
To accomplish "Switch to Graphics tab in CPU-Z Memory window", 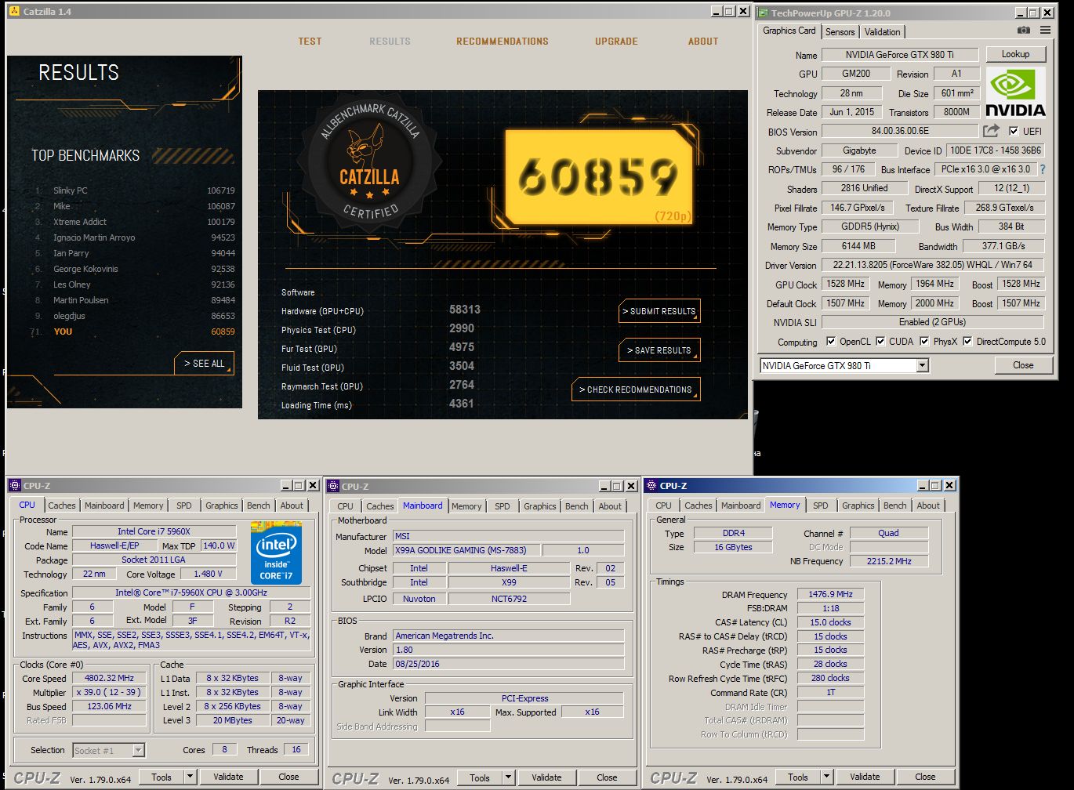I will 858,506.
